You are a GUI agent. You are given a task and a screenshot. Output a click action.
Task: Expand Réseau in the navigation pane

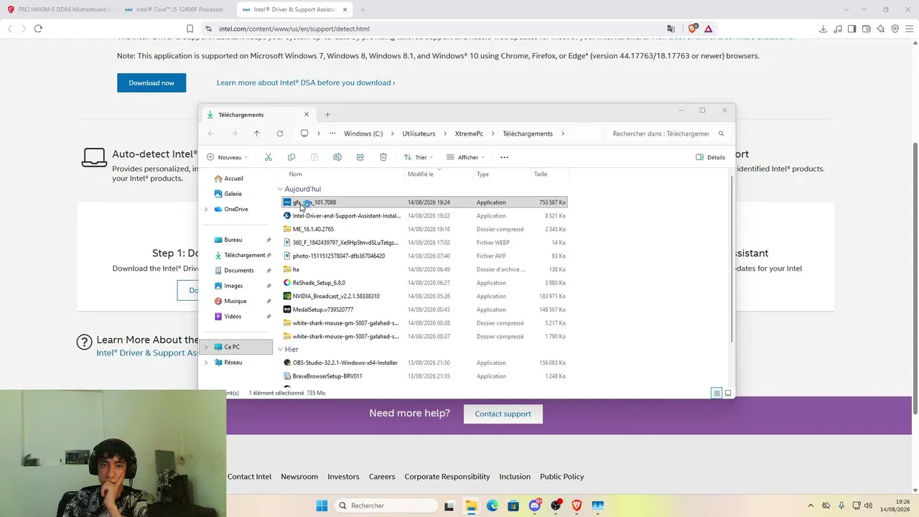point(206,363)
